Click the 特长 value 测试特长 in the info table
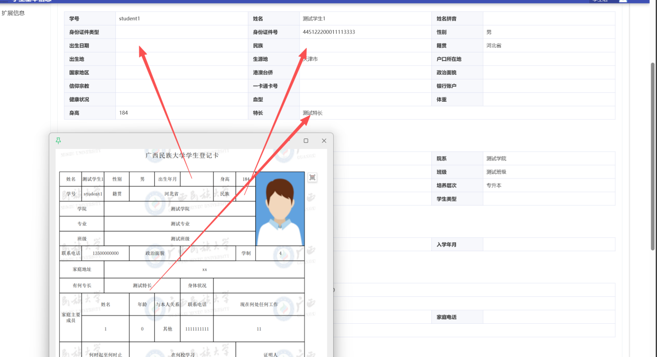The height and width of the screenshot is (357, 657). (313, 113)
